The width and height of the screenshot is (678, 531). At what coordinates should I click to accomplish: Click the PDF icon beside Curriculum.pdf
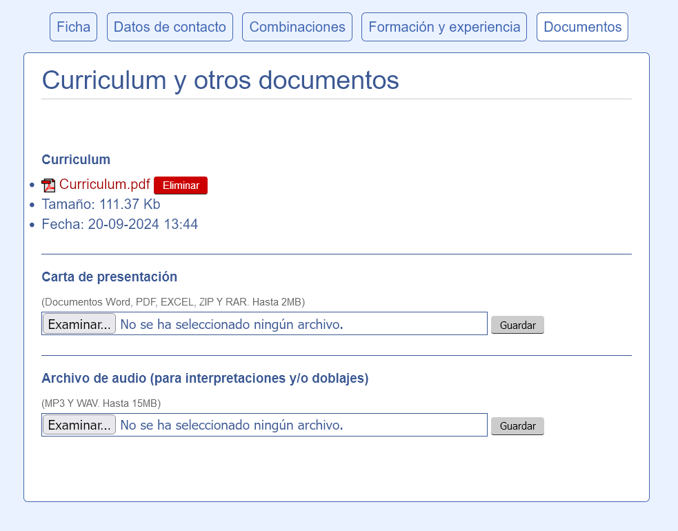pyautogui.click(x=48, y=185)
